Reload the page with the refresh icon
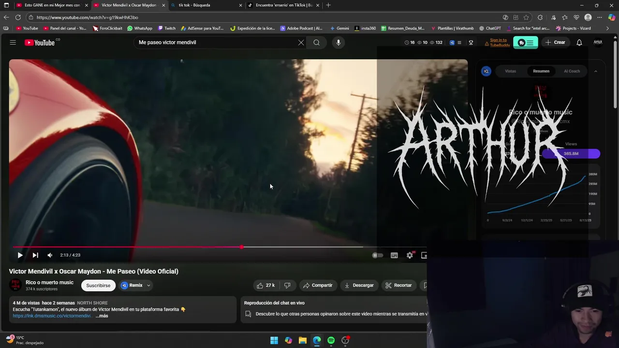Screen dimensions: 619x348 pyautogui.click(x=18, y=17)
